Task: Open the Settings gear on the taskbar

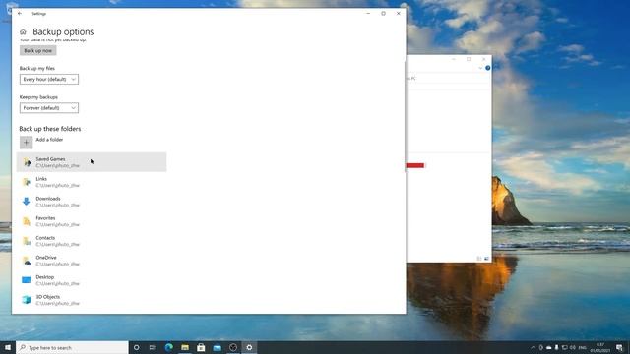Action: point(249,347)
